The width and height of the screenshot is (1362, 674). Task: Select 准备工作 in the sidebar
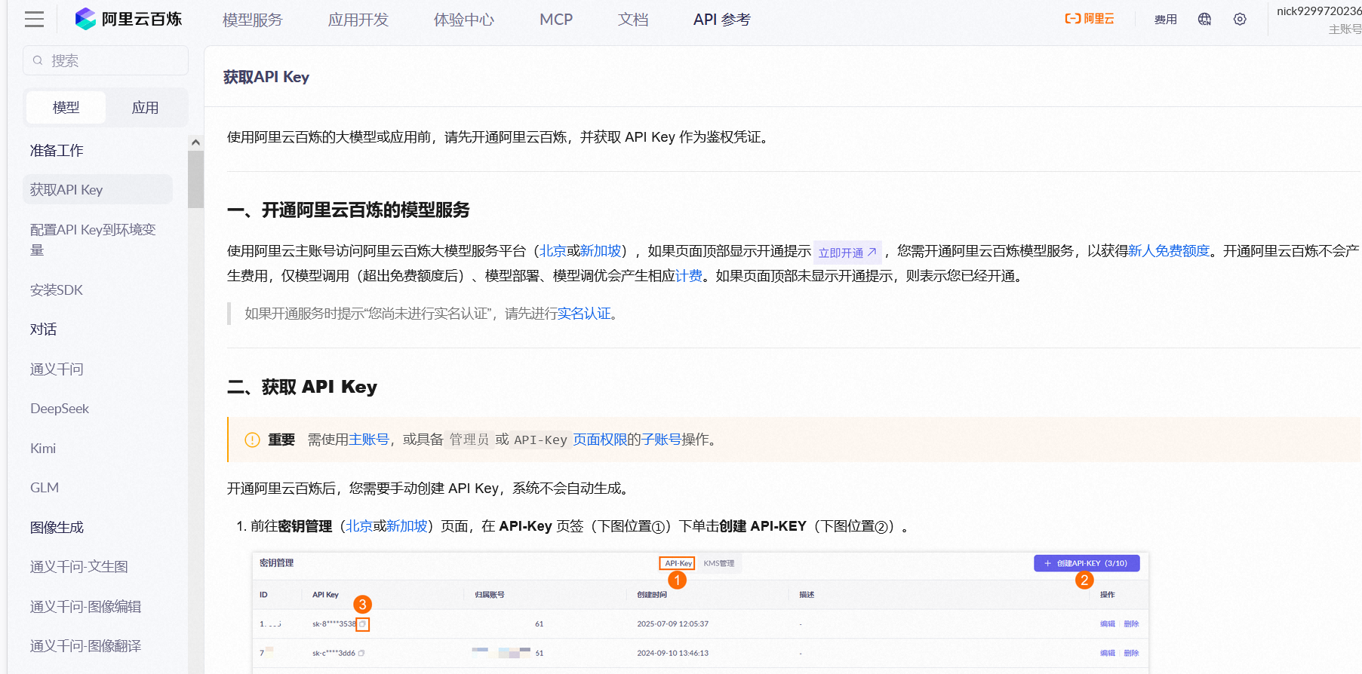pos(57,150)
